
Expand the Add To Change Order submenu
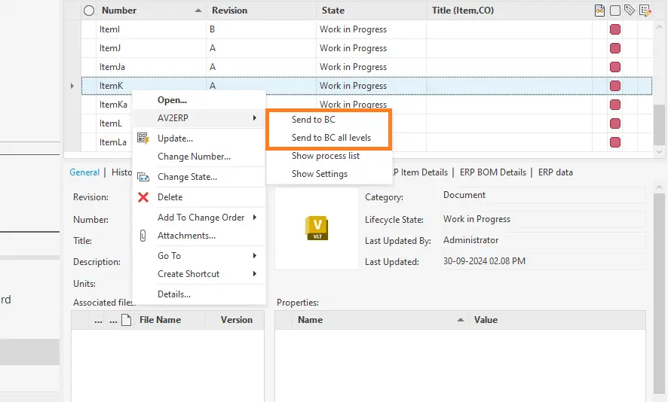[x=255, y=218]
